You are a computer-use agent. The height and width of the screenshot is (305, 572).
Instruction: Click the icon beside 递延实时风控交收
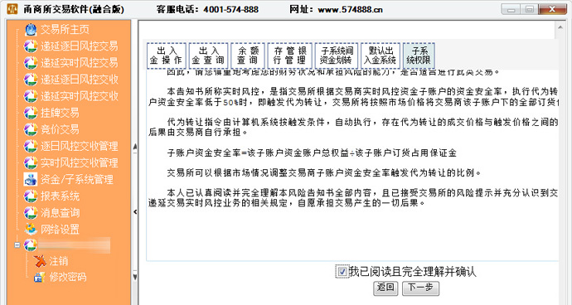[x=31, y=96]
